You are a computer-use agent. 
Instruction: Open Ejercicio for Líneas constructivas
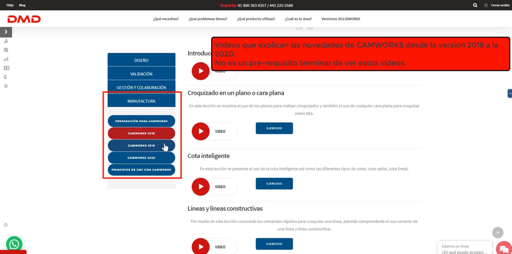(x=274, y=244)
